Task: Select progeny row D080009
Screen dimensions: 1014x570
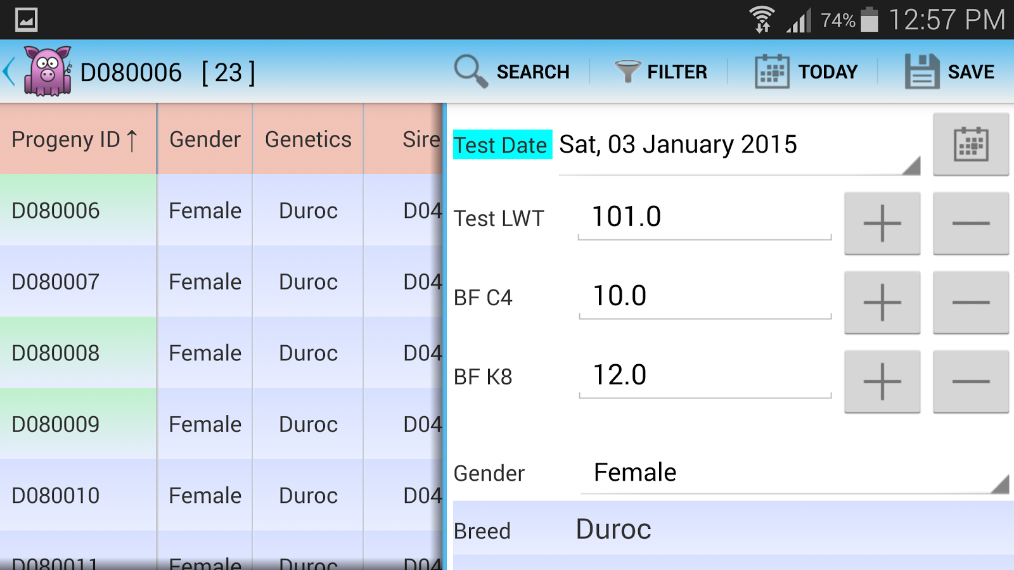Action: [x=78, y=424]
